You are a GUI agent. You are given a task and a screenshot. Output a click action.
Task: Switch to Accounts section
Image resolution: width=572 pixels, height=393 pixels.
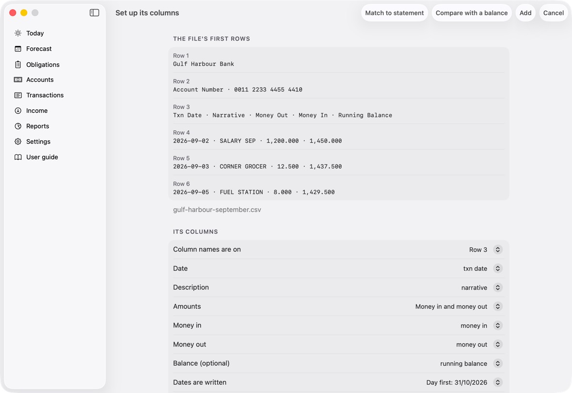pos(40,80)
